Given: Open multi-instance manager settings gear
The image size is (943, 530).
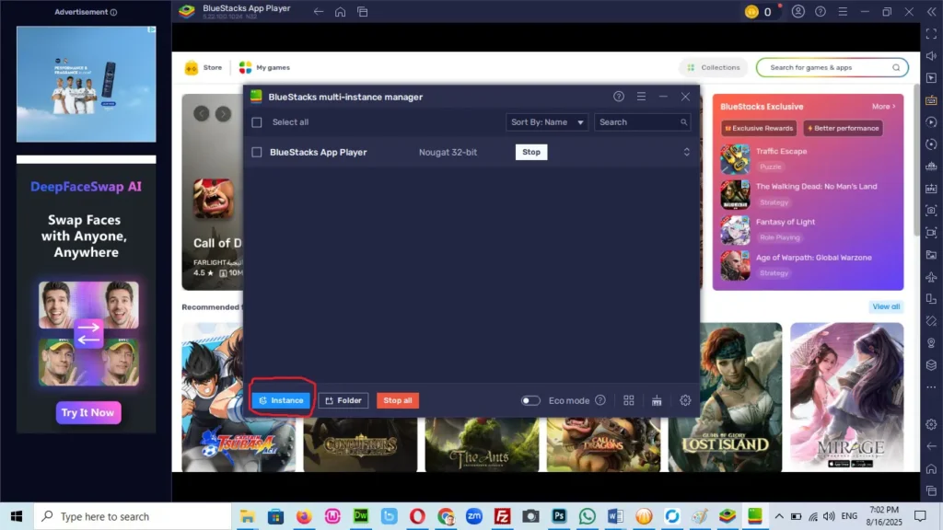Looking at the screenshot, I should click(685, 400).
